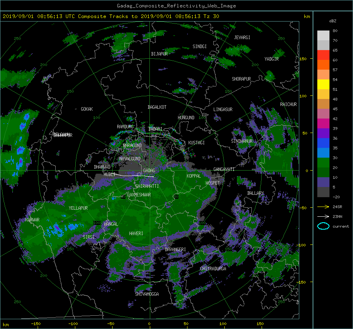This screenshot has width=353, height=329.
Task: Click the SINDHANUR city label
Action: point(242,141)
